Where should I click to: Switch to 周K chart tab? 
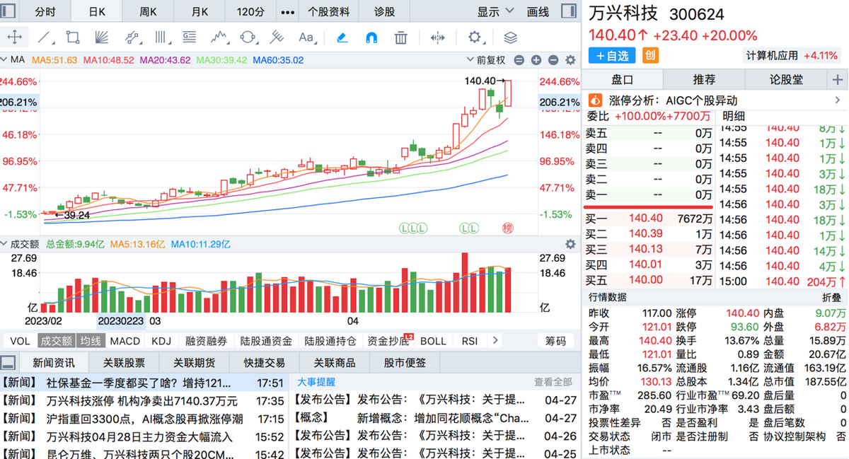pos(149,12)
